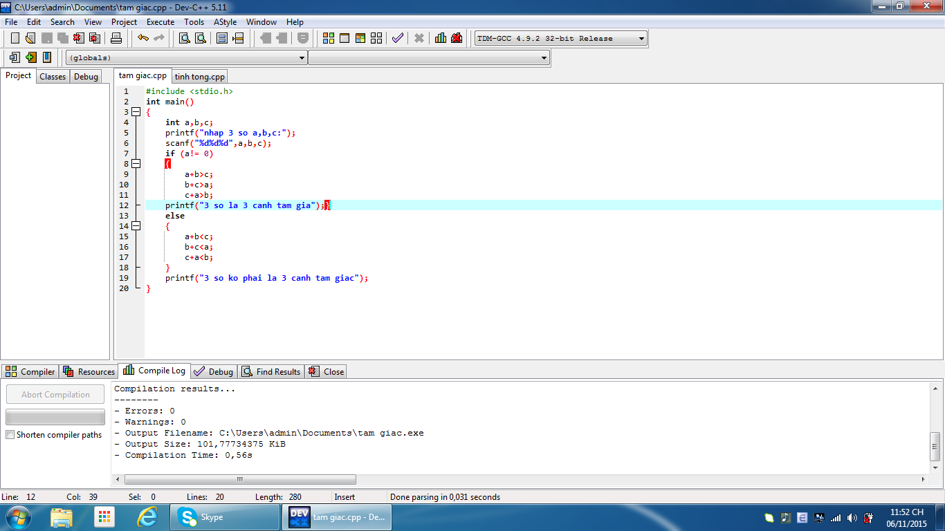Switch to the tinh tong.cpp editor tab
The image size is (945, 531).
pyautogui.click(x=199, y=77)
